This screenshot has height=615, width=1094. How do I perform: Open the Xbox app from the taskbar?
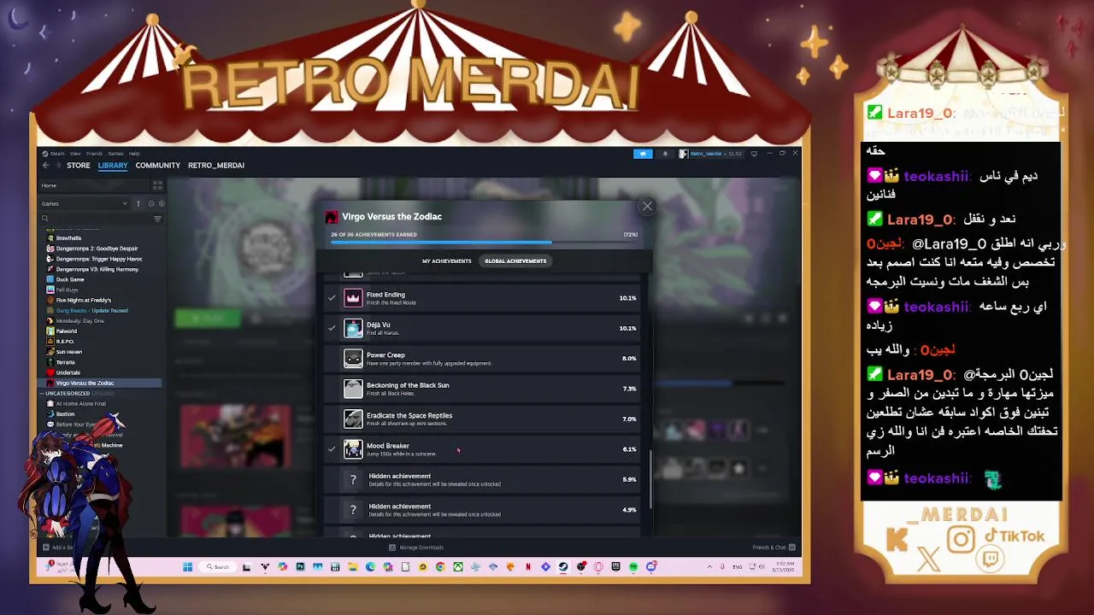point(457,567)
